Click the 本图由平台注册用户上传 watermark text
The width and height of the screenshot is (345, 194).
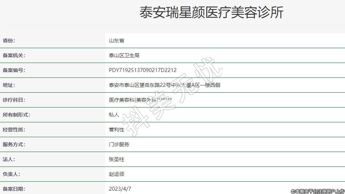tap(317, 191)
